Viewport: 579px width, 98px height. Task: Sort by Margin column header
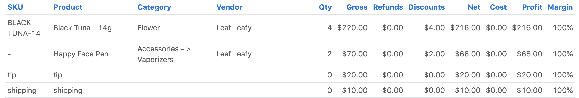560,7
